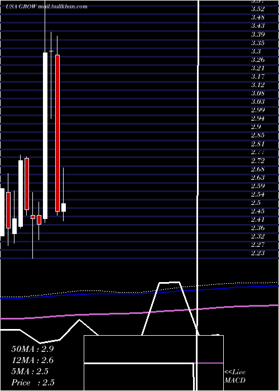The height and width of the screenshot is (391, 279).
Task: Click the 3.39 price axis label
Action: 258,34
